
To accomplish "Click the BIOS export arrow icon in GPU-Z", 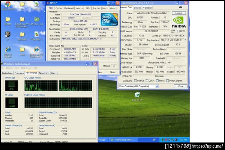I will [x=173, y=31].
